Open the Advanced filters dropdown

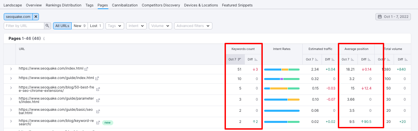point(193,26)
